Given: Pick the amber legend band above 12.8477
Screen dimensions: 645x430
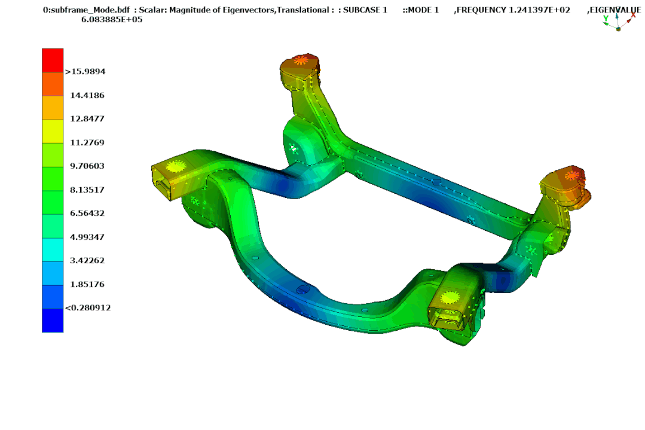Looking at the screenshot, I should click(x=53, y=108).
